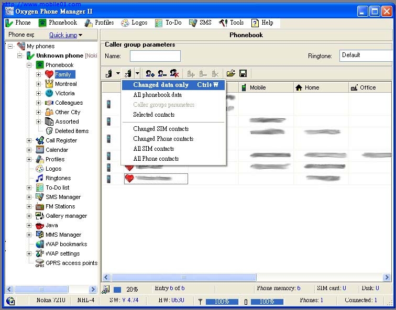The width and height of the screenshot is (396, 310).
Task: Open the read-from-phone dropdown arrow
Action: pyautogui.click(x=118, y=73)
